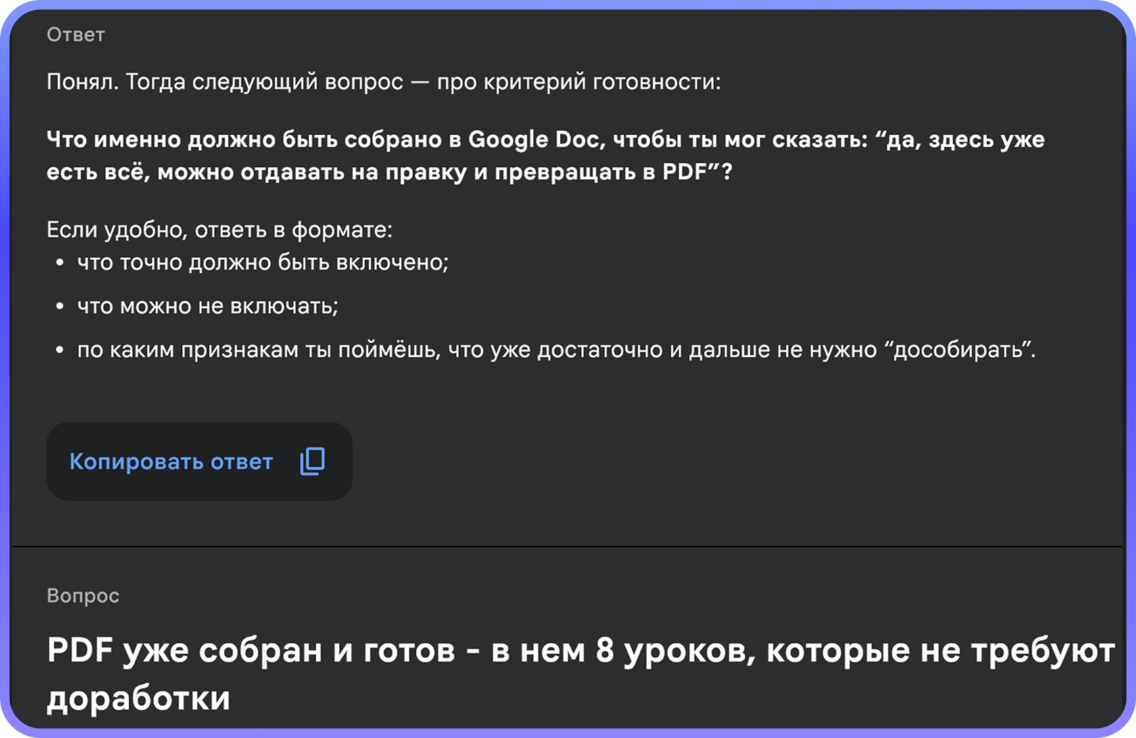Screen dimensions: 1136x738
Task: Select bullet item что точно должно быть включено
Action: pyautogui.click(x=263, y=262)
